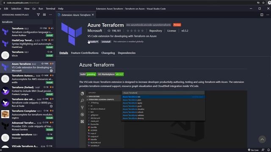Open manage gear for Azure Terraform list item
This screenshot has width=271, height=152.
tap(51, 71)
